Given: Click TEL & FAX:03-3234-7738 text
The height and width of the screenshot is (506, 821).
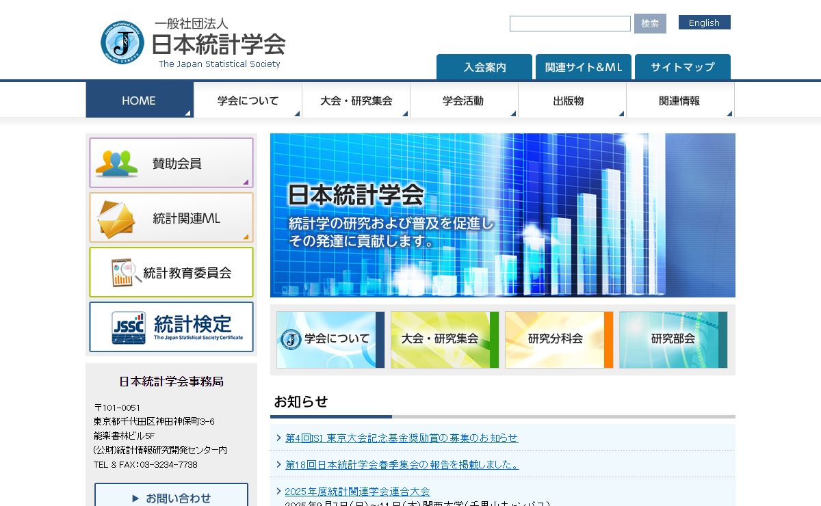Looking at the screenshot, I should [146, 464].
